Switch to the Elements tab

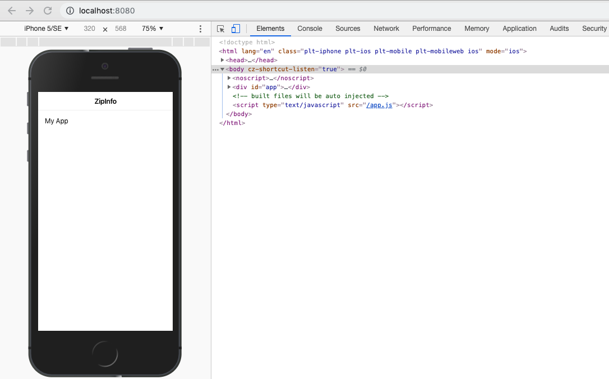(270, 29)
